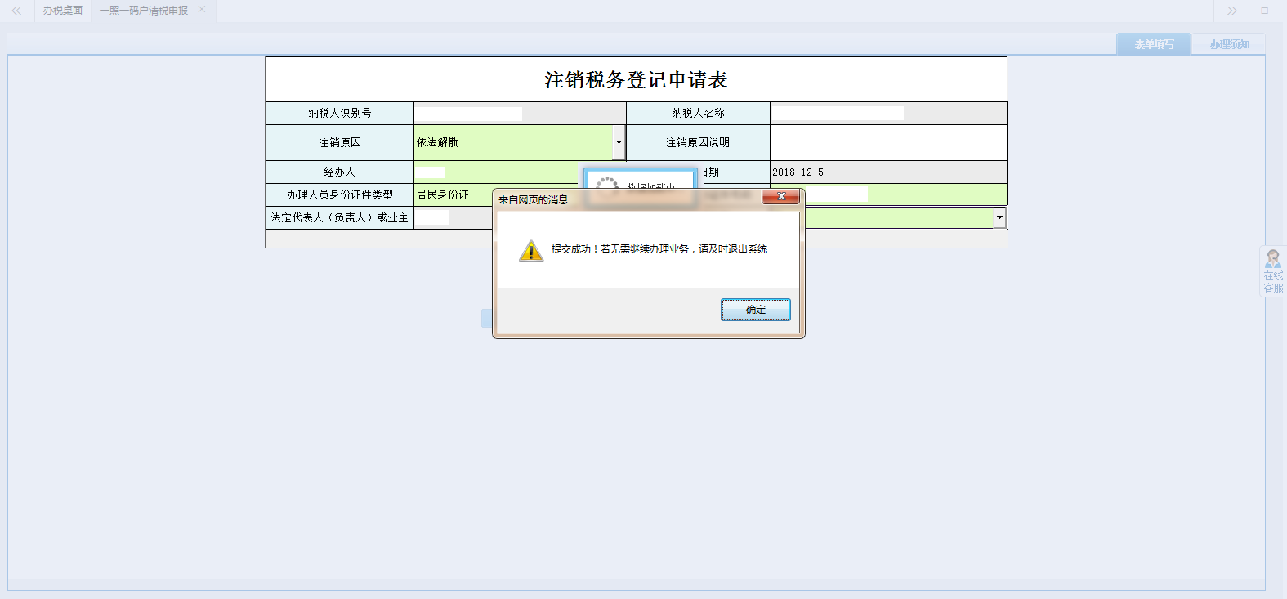Screen dimensions: 1287x599
Task: Click the date field 2018-12-5
Action: pyautogui.click(x=888, y=172)
